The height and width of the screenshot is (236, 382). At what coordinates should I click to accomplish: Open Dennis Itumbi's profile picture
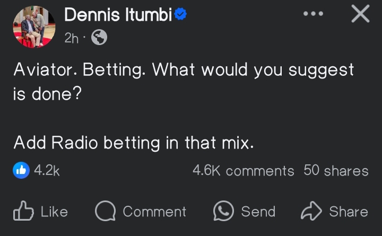pos(34,28)
